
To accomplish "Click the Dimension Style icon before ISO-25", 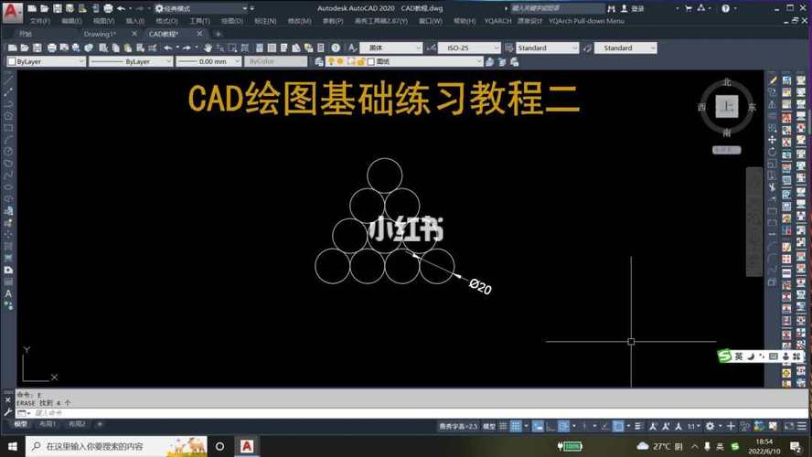I will pos(431,48).
